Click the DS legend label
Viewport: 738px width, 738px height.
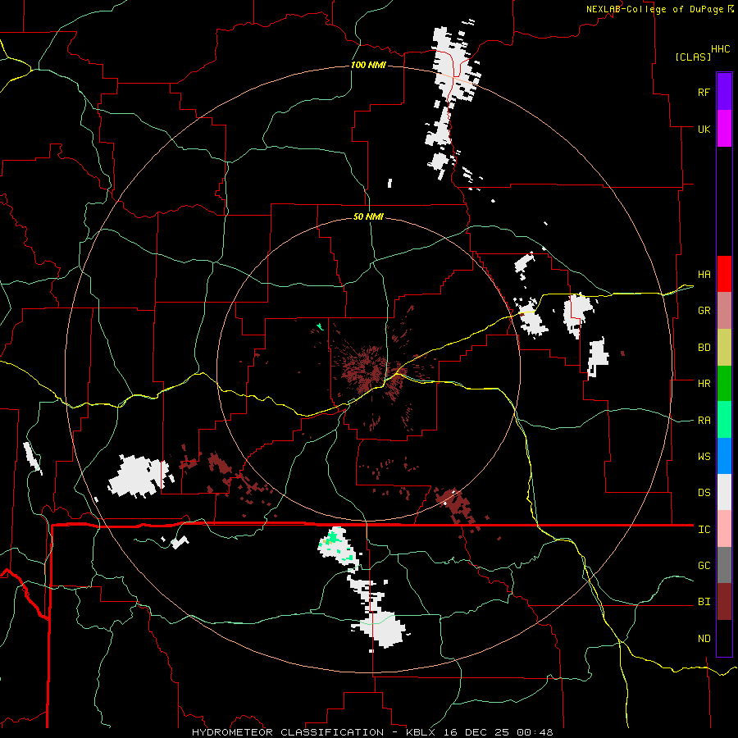pyautogui.click(x=704, y=493)
